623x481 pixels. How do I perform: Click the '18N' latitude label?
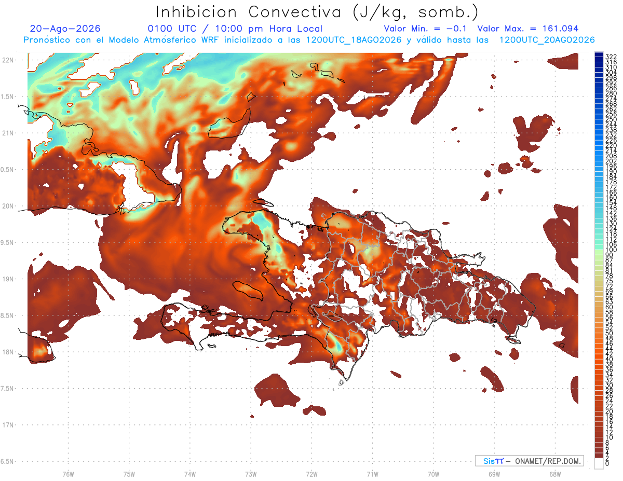[7, 352]
